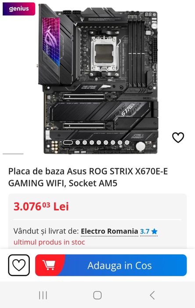This screenshot has width=195, height=308.
Task: Open the motherboard product photo
Action: 97,79
